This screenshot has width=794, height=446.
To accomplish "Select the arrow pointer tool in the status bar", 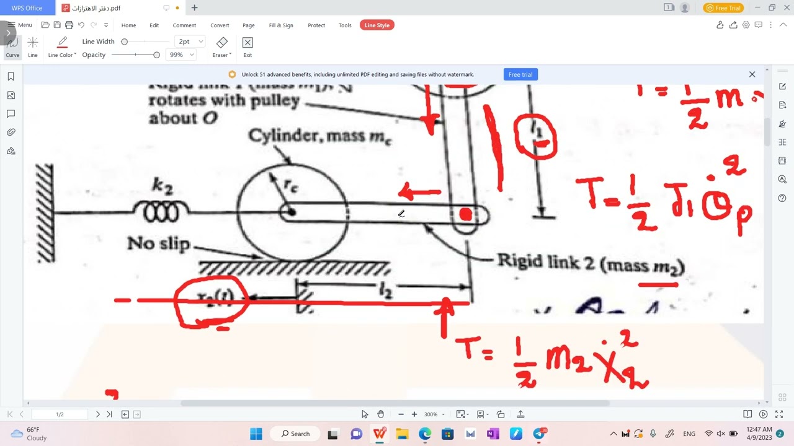I will (365, 414).
